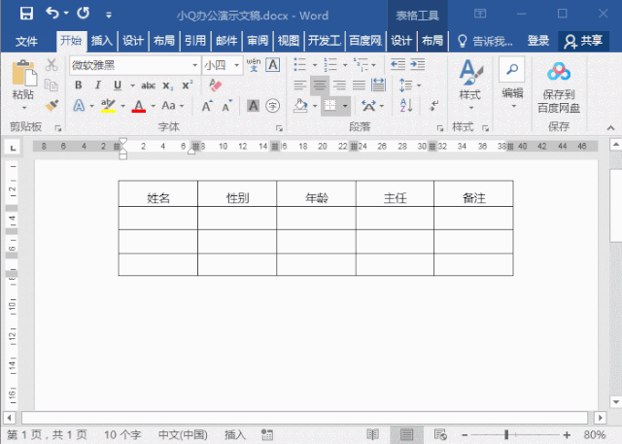622x444 pixels.
Task: Click the Paste clipboard icon
Action: coord(23,73)
